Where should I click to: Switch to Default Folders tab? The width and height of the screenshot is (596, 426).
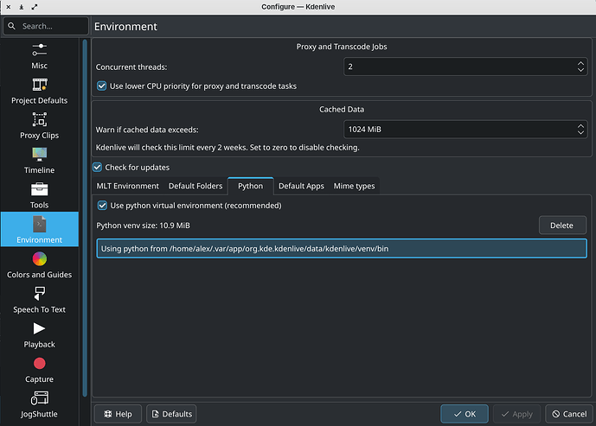(195, 186)
